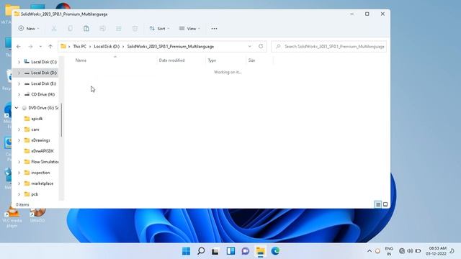The width and height of the screenshot is (461, 259).
Task: Expand the inspection folder node
Action: point(19,173)
